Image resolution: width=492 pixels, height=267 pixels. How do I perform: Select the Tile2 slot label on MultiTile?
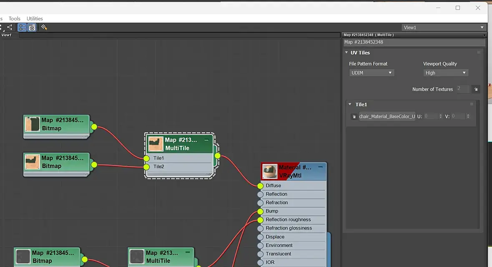click(158, 166)
